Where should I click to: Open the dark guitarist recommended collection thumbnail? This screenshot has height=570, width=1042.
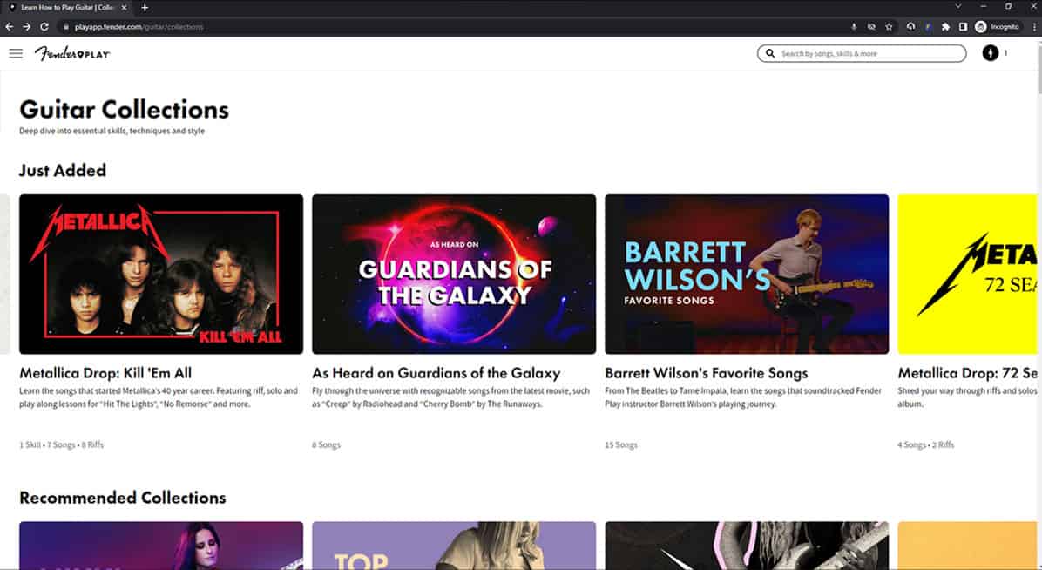point(747,546)
